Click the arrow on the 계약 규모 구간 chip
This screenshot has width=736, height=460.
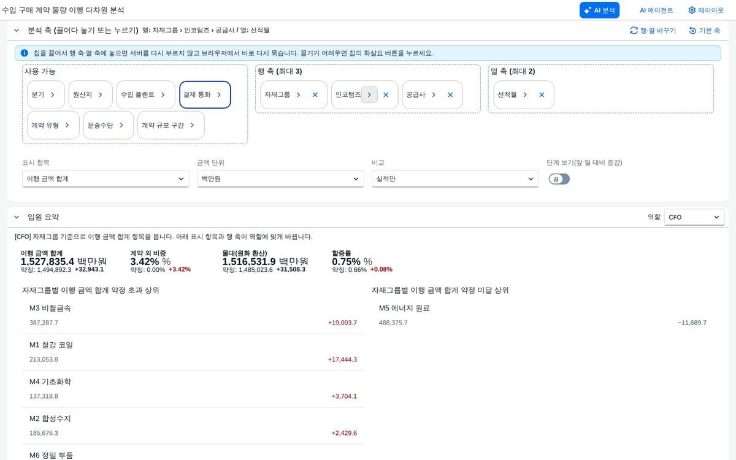click(192, 125)
